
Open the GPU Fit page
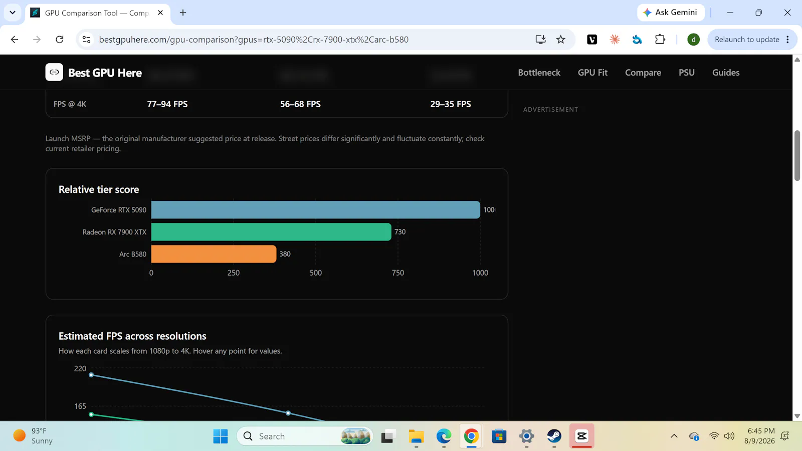592,73
